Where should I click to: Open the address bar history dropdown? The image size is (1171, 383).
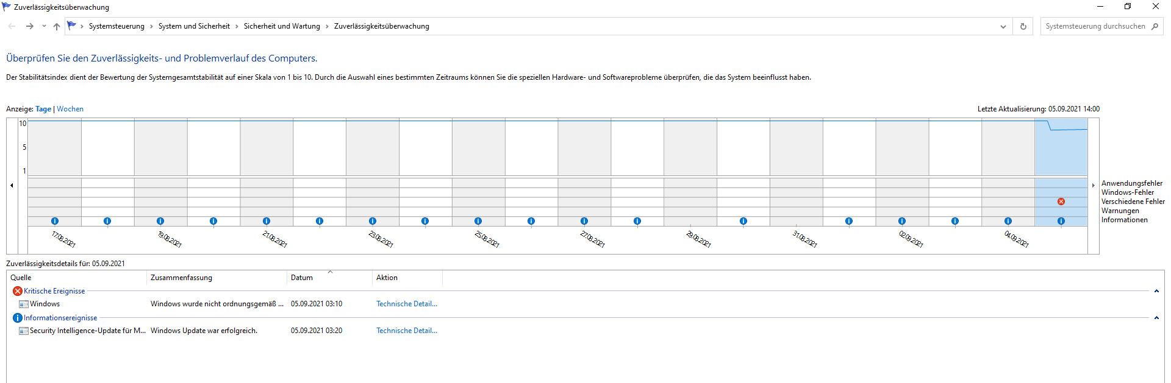click(x=1003, y=26)
